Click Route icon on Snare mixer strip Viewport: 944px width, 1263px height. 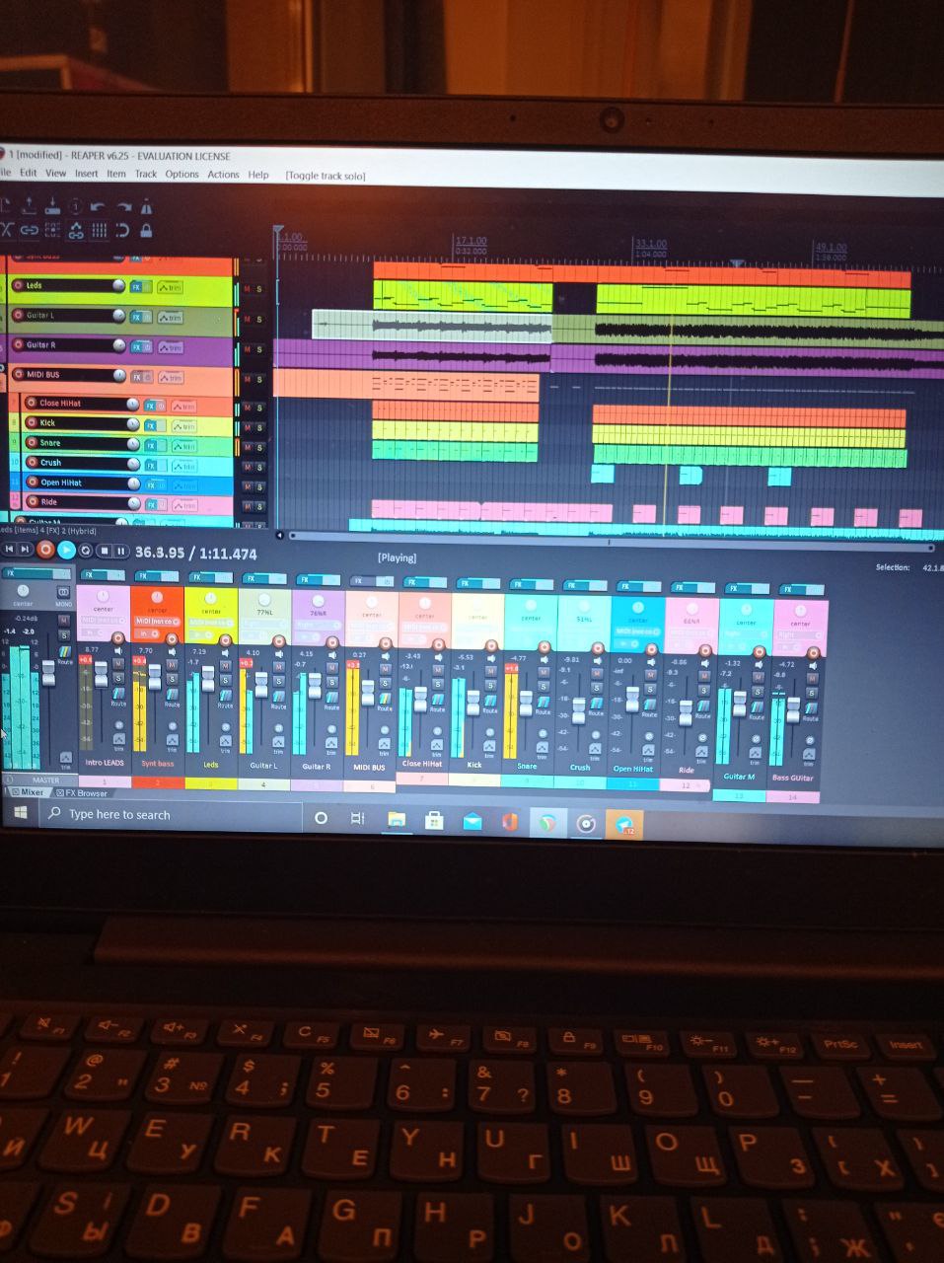[543, 704]
